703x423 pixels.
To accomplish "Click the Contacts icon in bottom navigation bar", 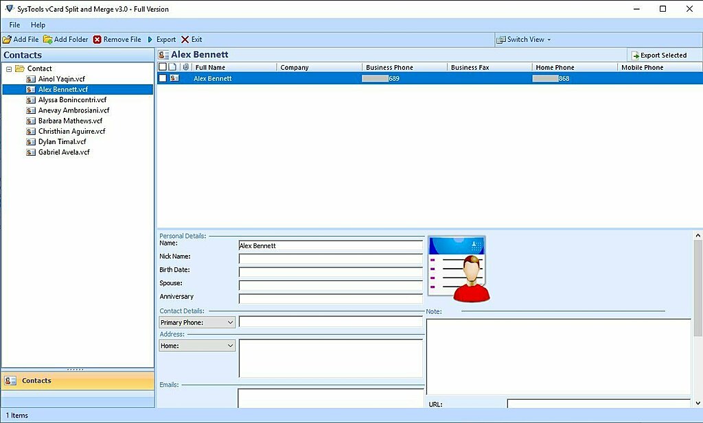I will [10, 380].
